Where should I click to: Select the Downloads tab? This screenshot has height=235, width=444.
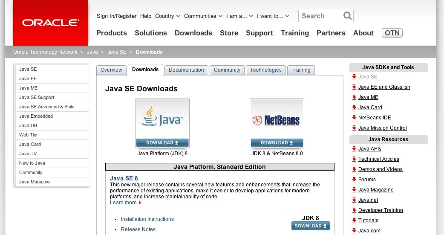point(145,70)
